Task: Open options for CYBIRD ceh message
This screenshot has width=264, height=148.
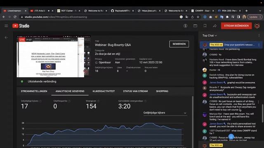Action: (258, 102)
